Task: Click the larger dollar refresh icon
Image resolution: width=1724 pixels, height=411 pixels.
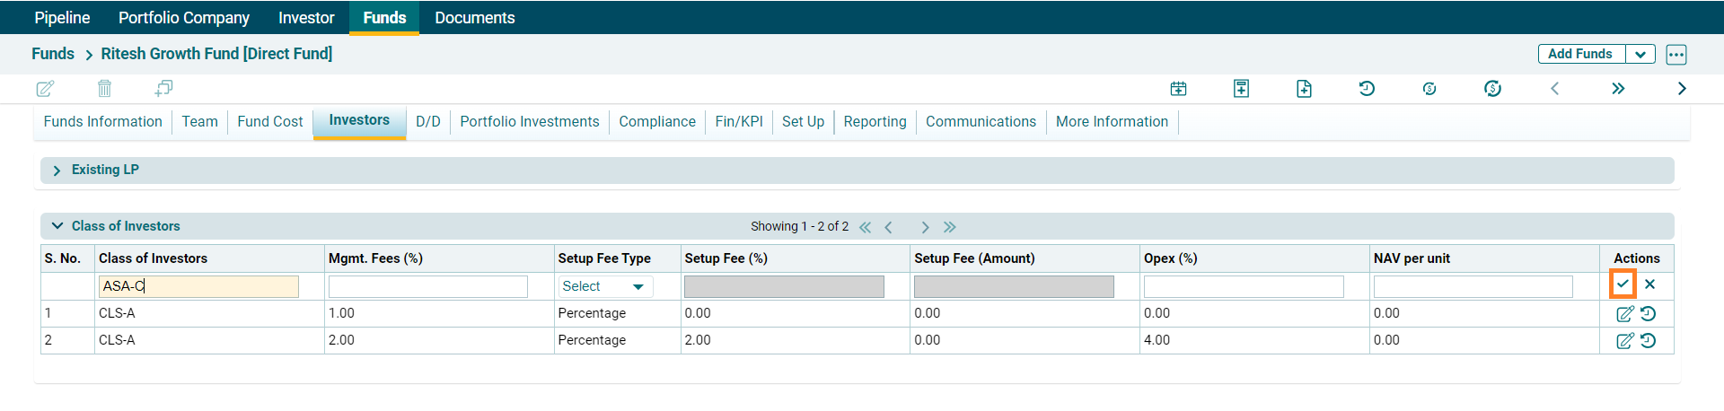Action: 1492,88
